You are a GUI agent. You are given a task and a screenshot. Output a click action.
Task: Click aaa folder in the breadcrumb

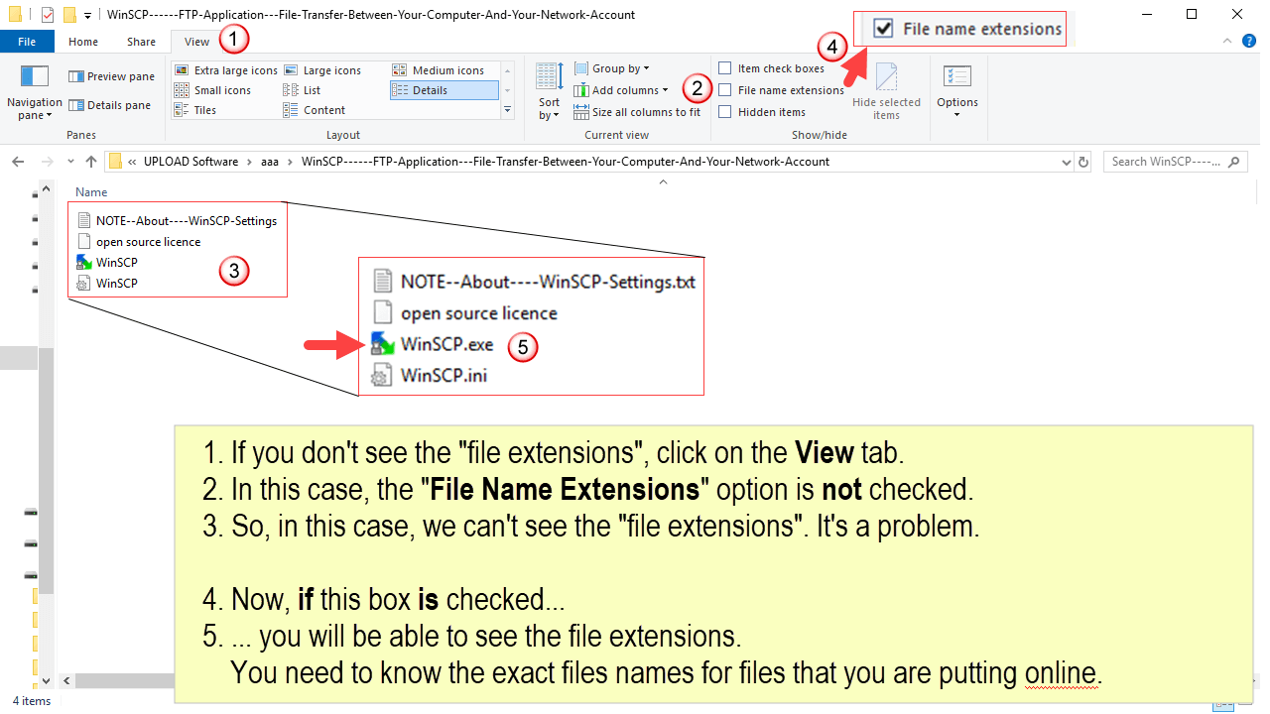click(270, 162)
